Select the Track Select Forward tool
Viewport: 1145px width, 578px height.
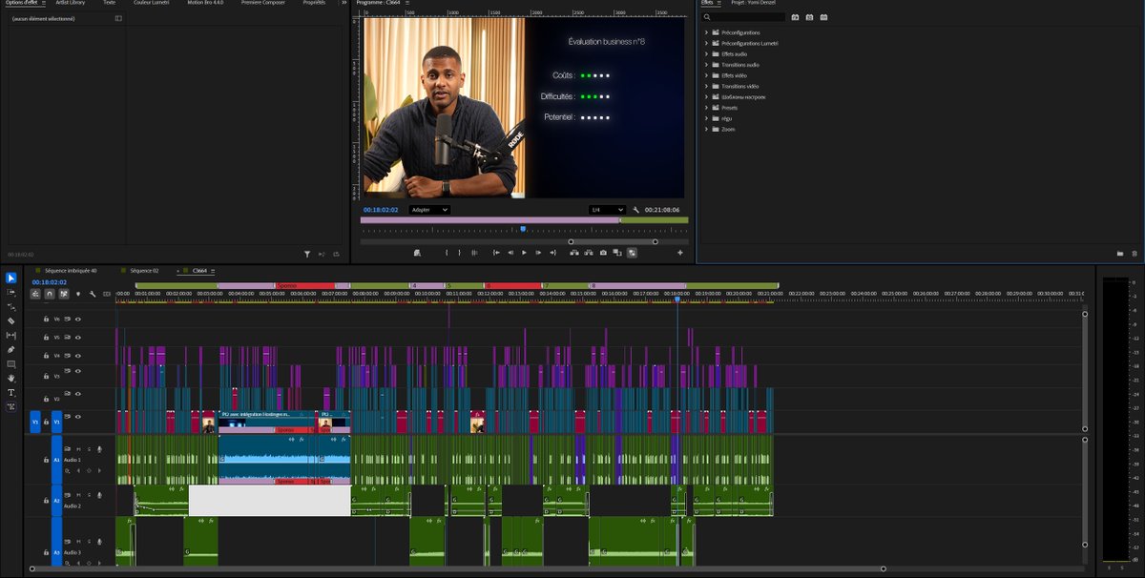tap(11, 292)
